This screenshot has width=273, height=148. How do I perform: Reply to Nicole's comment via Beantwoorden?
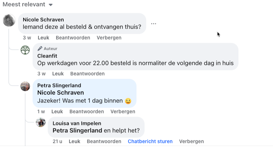(73, 38)
